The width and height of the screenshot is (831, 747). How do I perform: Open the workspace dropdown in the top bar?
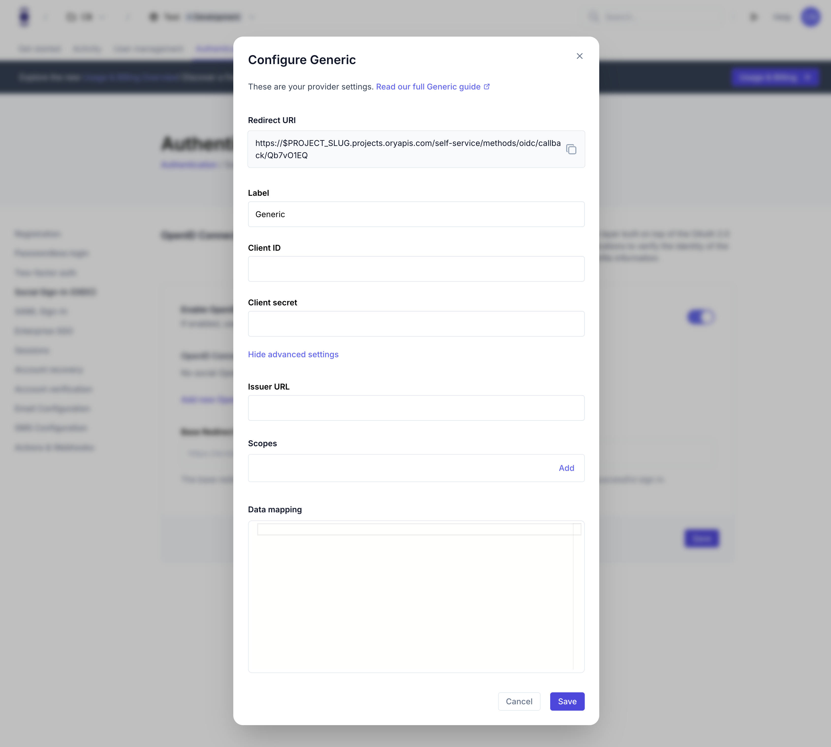tap(86, 17)
